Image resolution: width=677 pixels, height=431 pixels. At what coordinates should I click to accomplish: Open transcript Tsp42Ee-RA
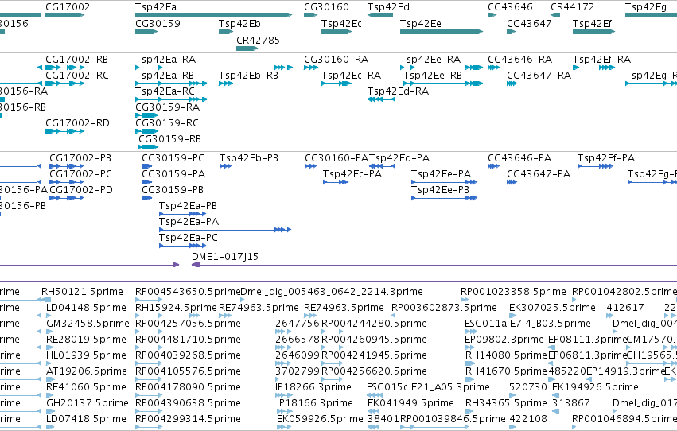click(x=430, y=59)
